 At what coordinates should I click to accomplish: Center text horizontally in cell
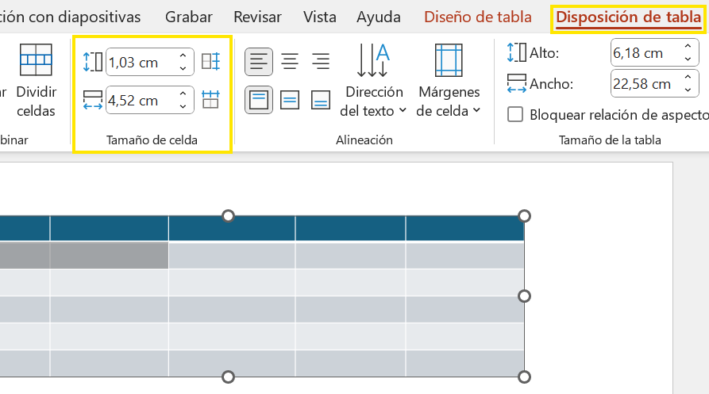[290, 61]
